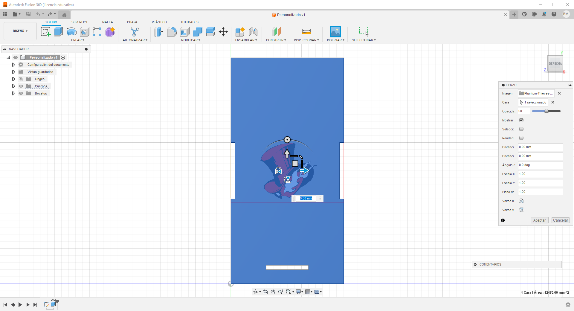Click the Opacidad slider handle

point(546,111)
